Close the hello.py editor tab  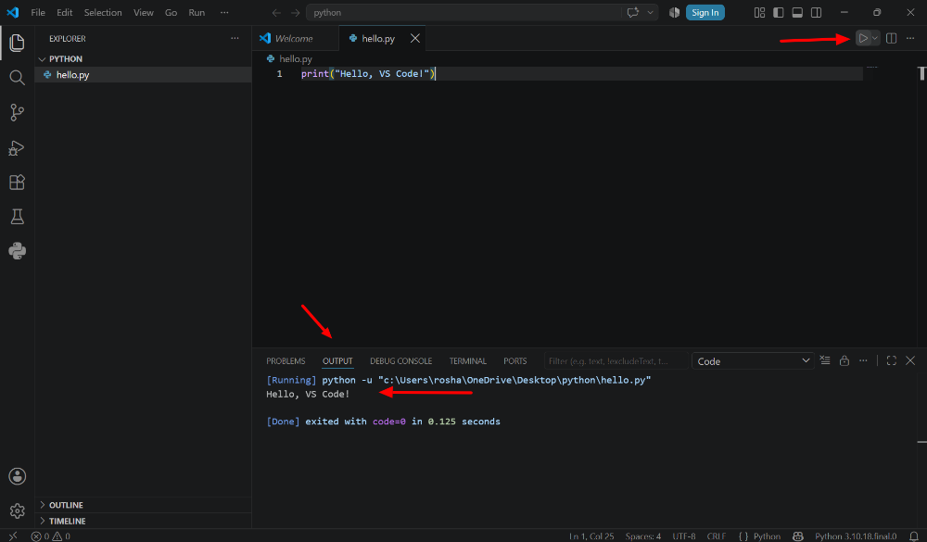pyautogui.click(x=415, y=38)
